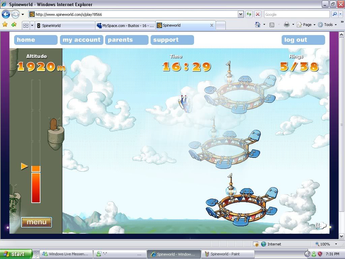Open the Page menu

(x=306, y=25)
